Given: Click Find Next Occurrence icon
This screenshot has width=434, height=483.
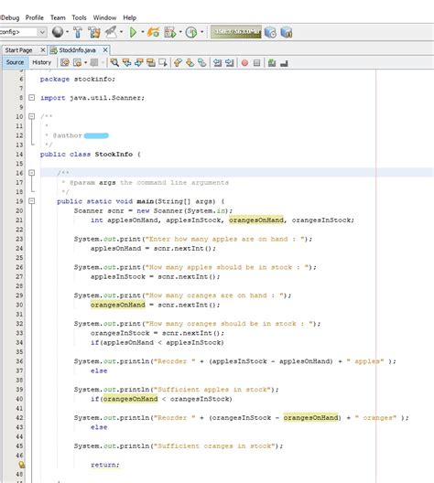Looking at the screenshot, I should click(x=138, y=63).
